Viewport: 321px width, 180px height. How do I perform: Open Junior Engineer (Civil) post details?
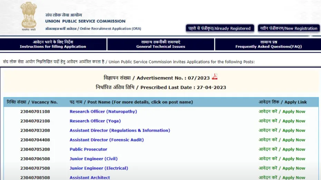94,159
